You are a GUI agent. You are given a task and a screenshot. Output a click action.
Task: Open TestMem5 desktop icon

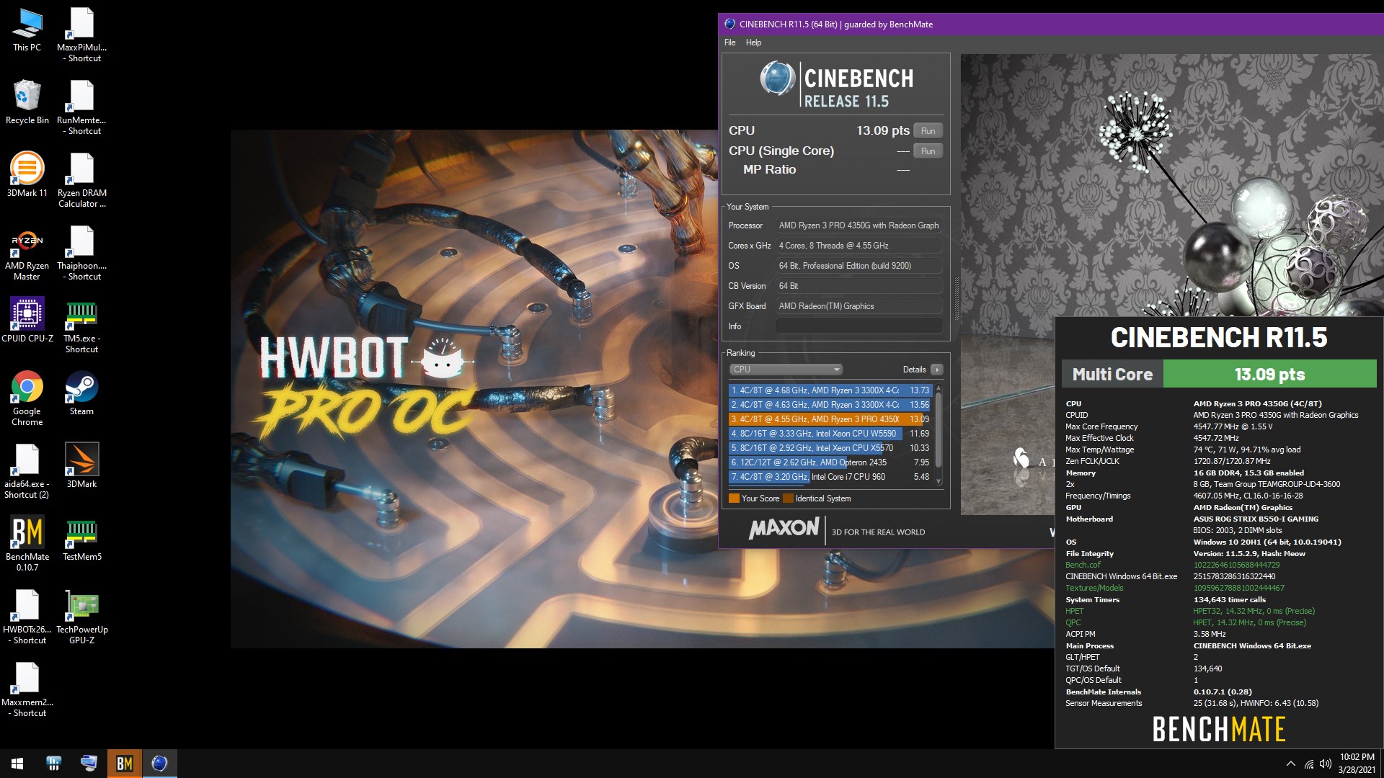tap(81, 539)
